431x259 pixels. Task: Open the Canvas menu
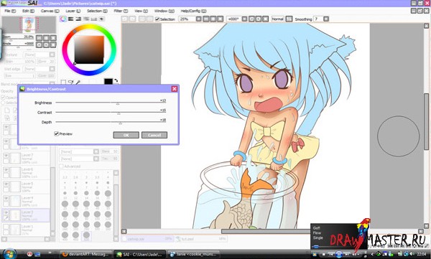click(50, 11)
